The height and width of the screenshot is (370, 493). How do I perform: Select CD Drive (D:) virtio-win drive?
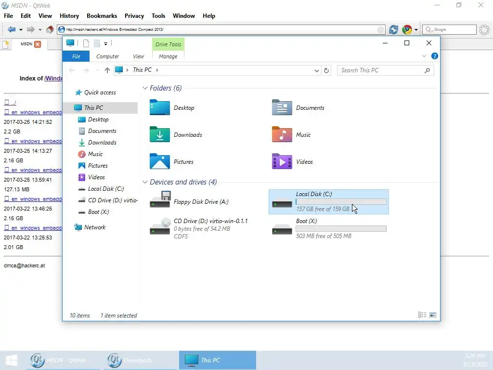click(x=199, y=229)
